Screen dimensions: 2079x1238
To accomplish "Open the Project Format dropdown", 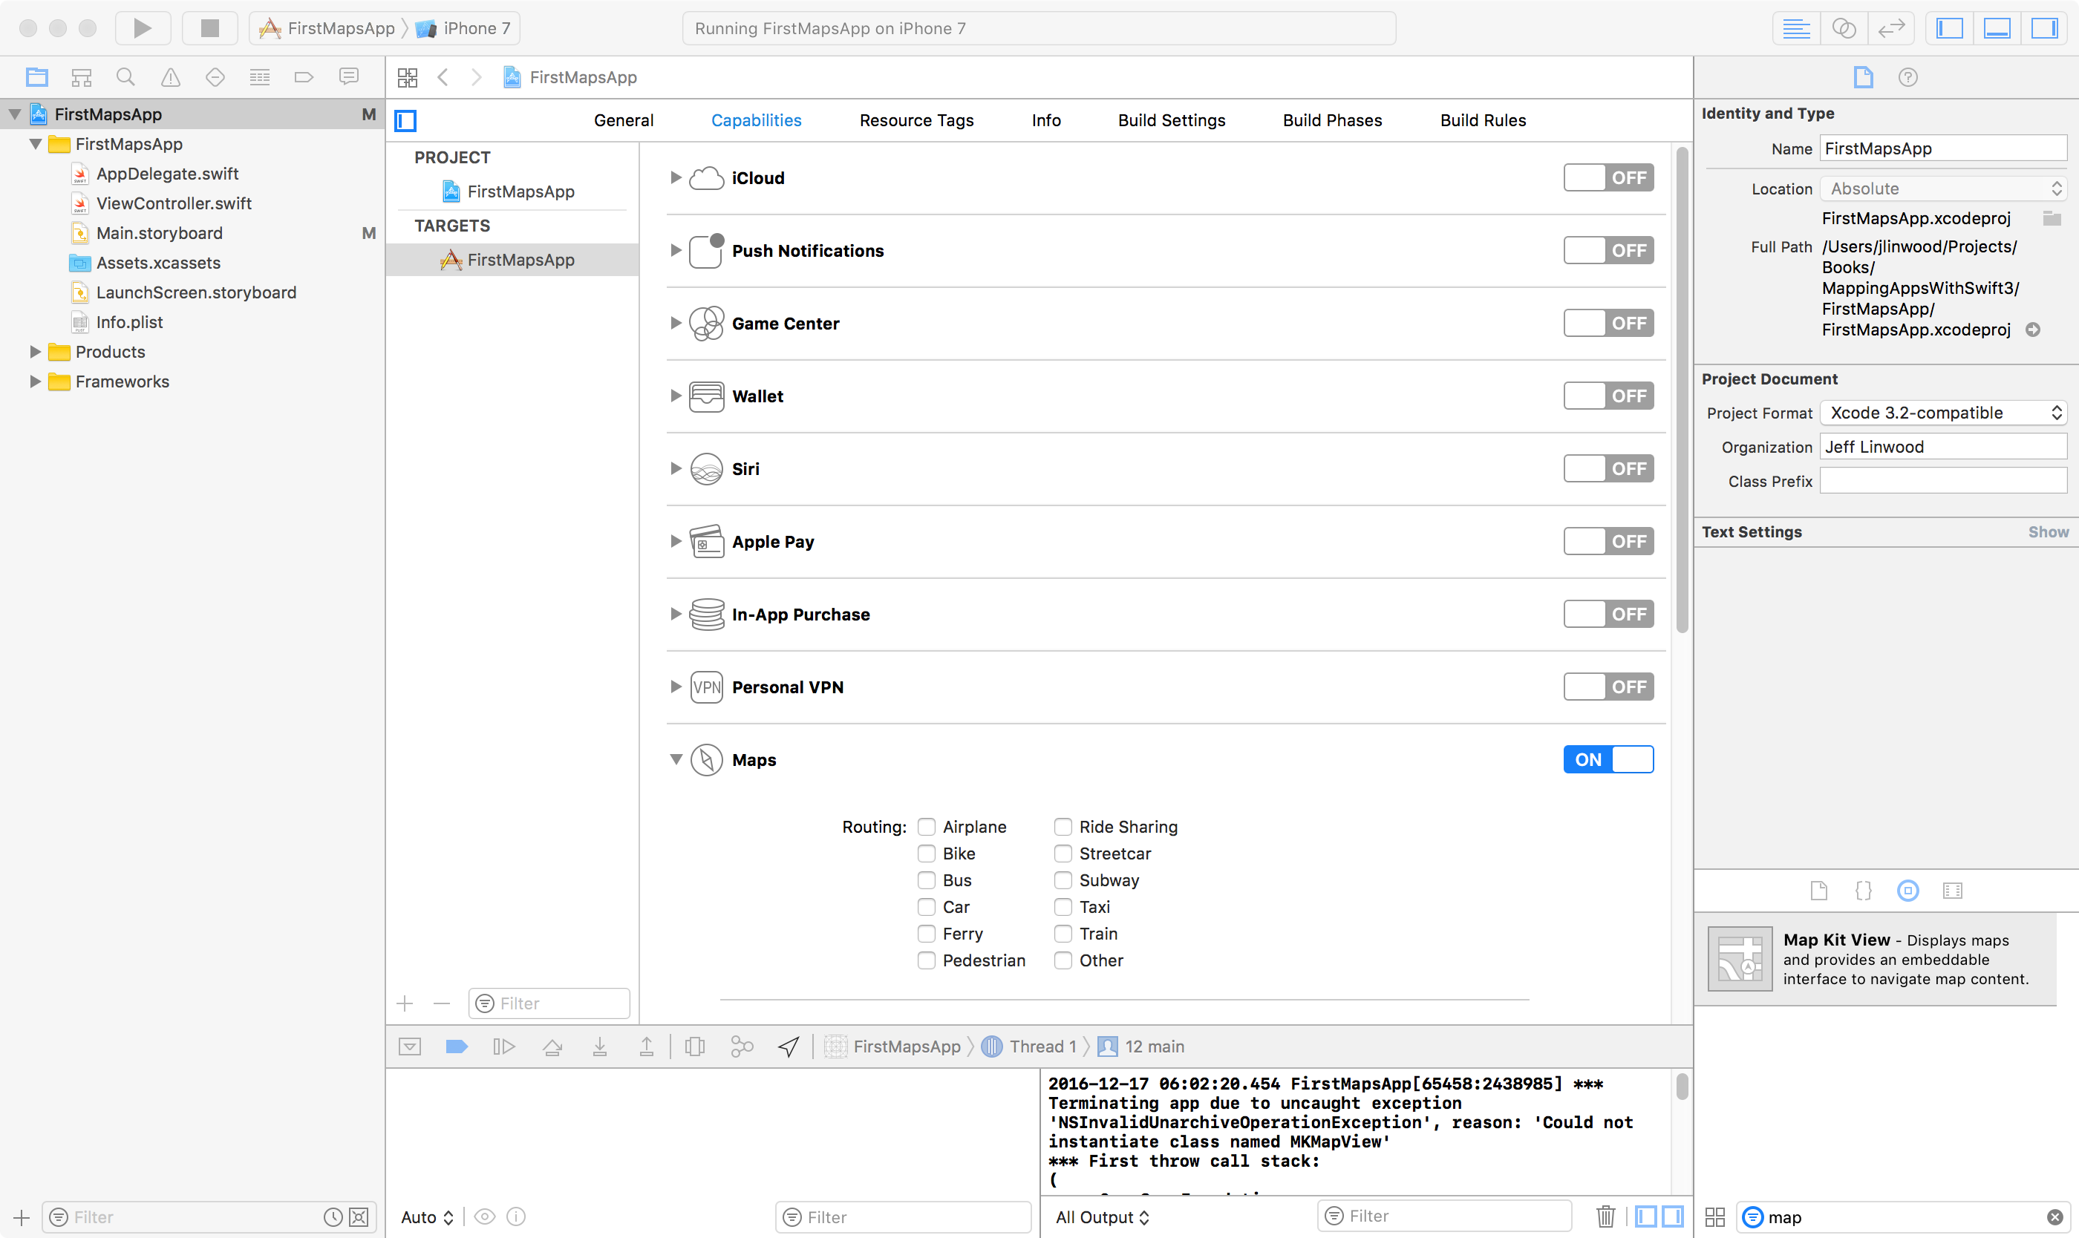I will [1942, 413].
